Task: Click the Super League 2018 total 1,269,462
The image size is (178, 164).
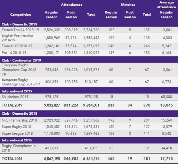Action: [91, 133]
